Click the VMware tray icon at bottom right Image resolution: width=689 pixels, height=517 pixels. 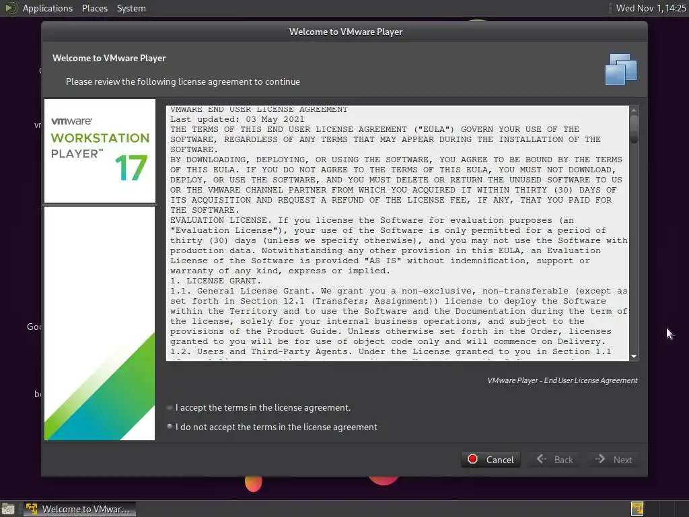click(637, 509)
